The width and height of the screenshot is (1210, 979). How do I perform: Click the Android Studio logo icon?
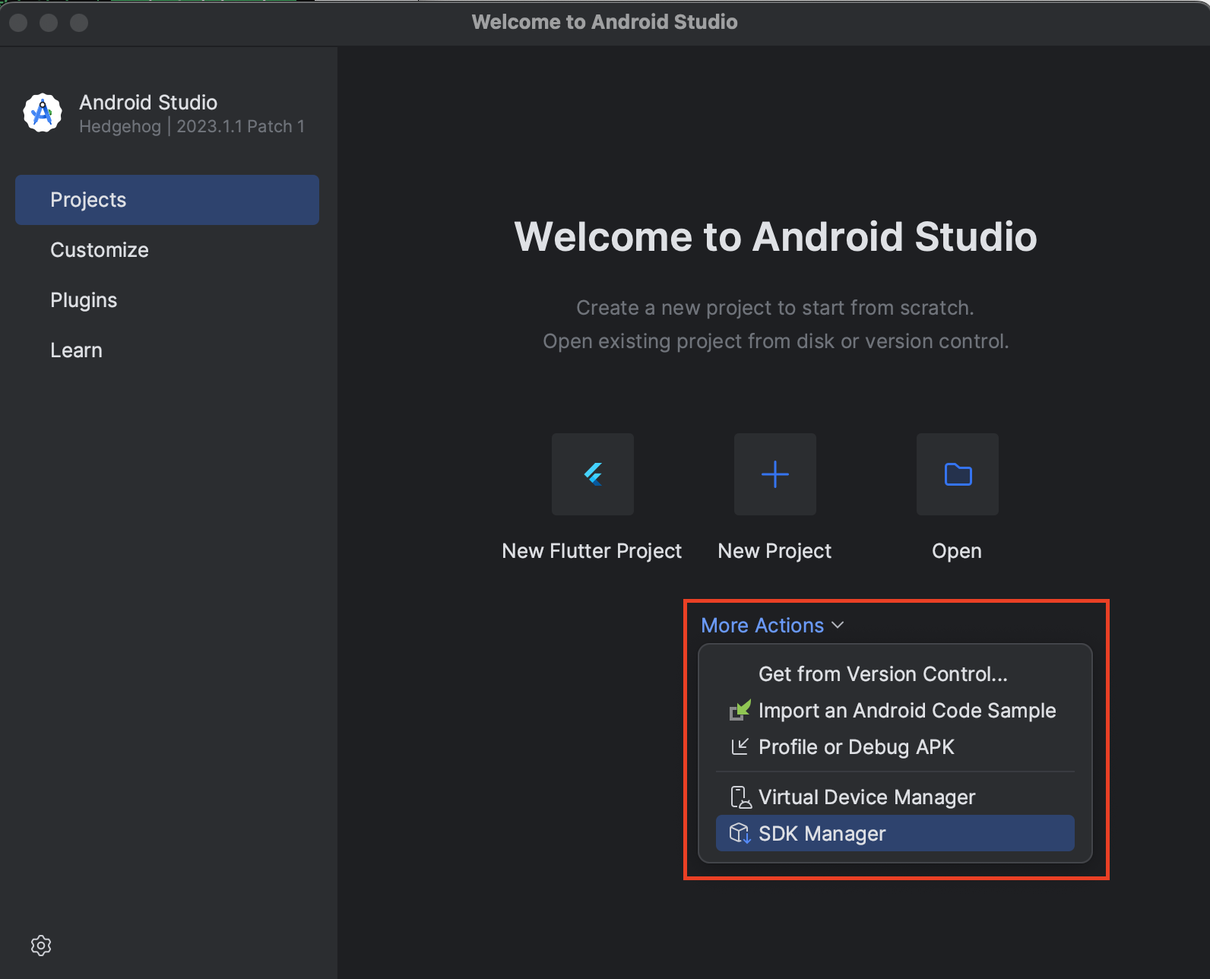(x=43, y=113)
